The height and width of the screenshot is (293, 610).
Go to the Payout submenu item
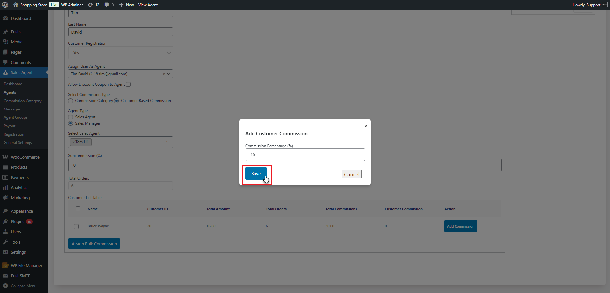(10, 126)
